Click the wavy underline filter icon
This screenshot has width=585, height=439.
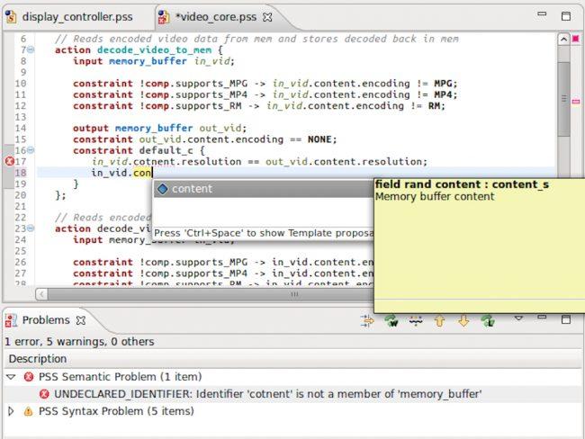[416, 321]
